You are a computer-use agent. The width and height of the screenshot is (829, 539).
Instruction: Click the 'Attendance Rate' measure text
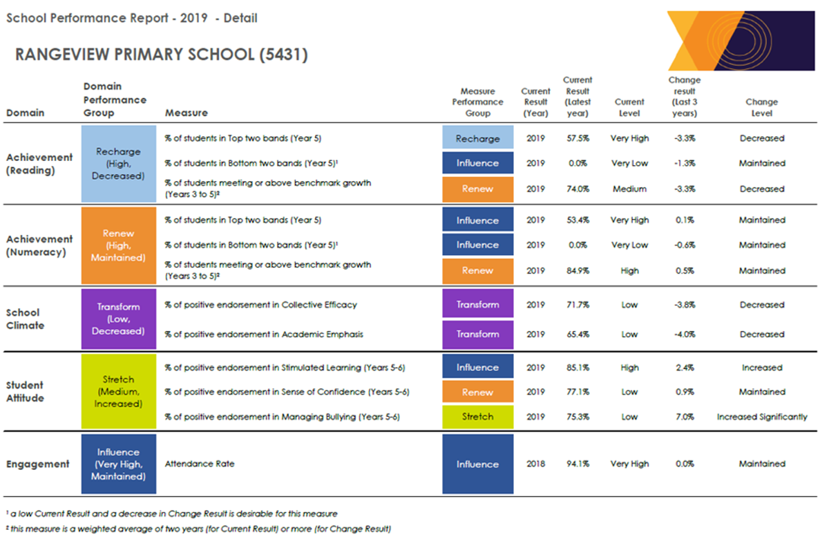[200, 464]
